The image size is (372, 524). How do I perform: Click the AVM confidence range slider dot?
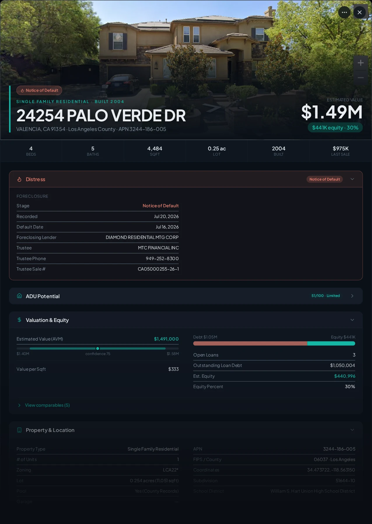click(98, 349)
